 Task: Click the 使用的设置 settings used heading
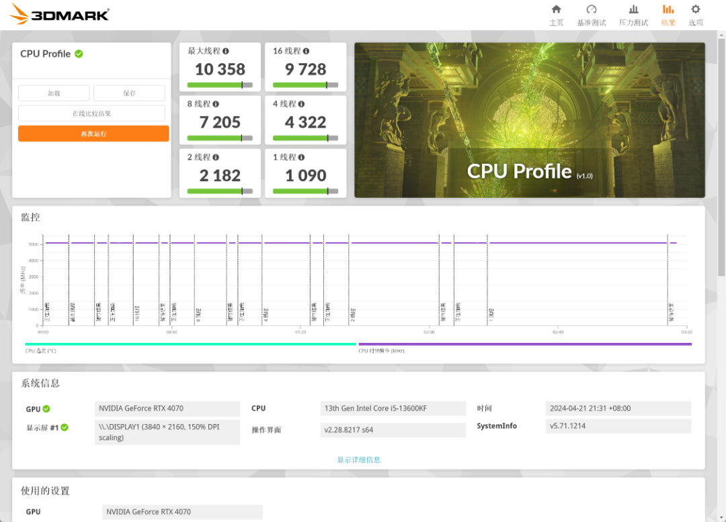(x=45, y=491)
